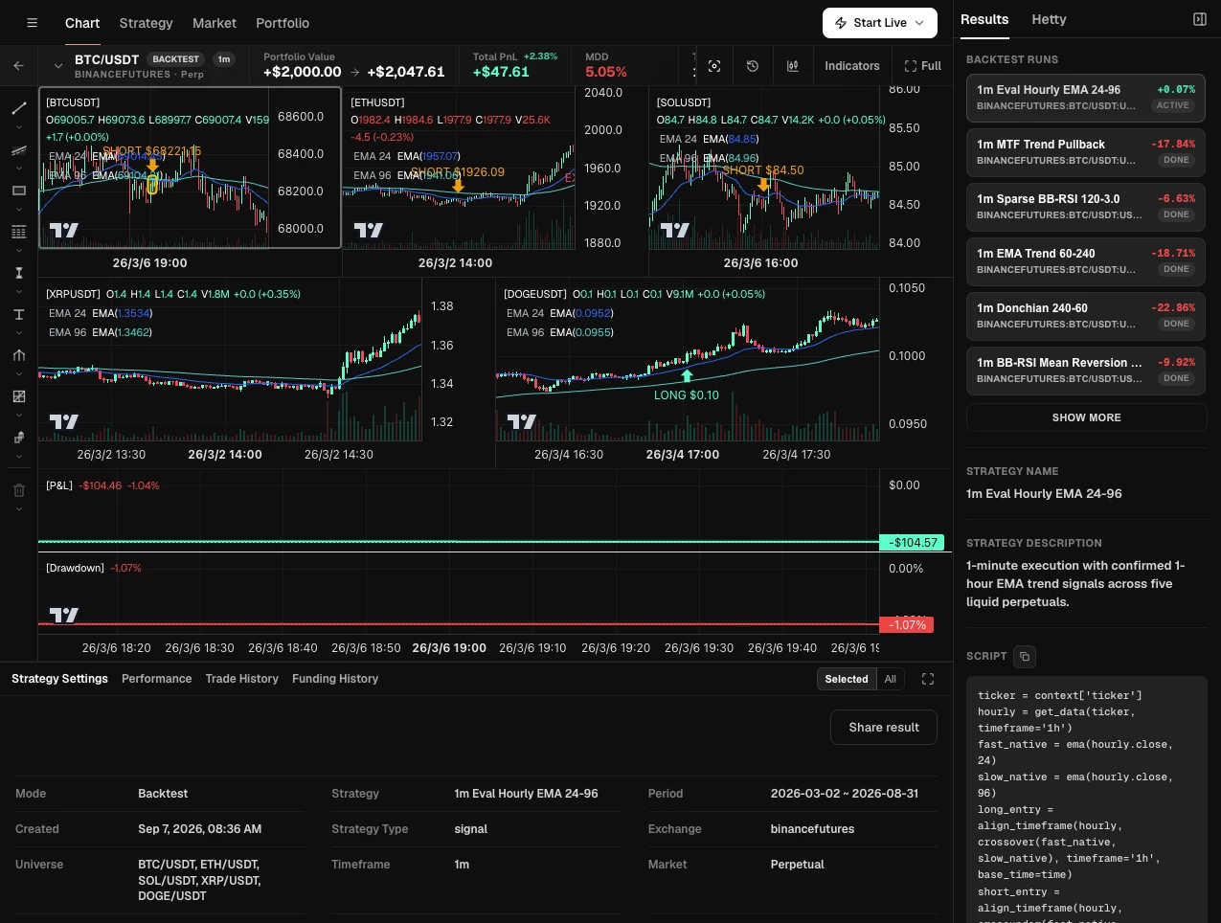Switch trade filter to All
The height and width of the screenshot is (923, 1221).
pyautogui.click(x=891, y=679)
